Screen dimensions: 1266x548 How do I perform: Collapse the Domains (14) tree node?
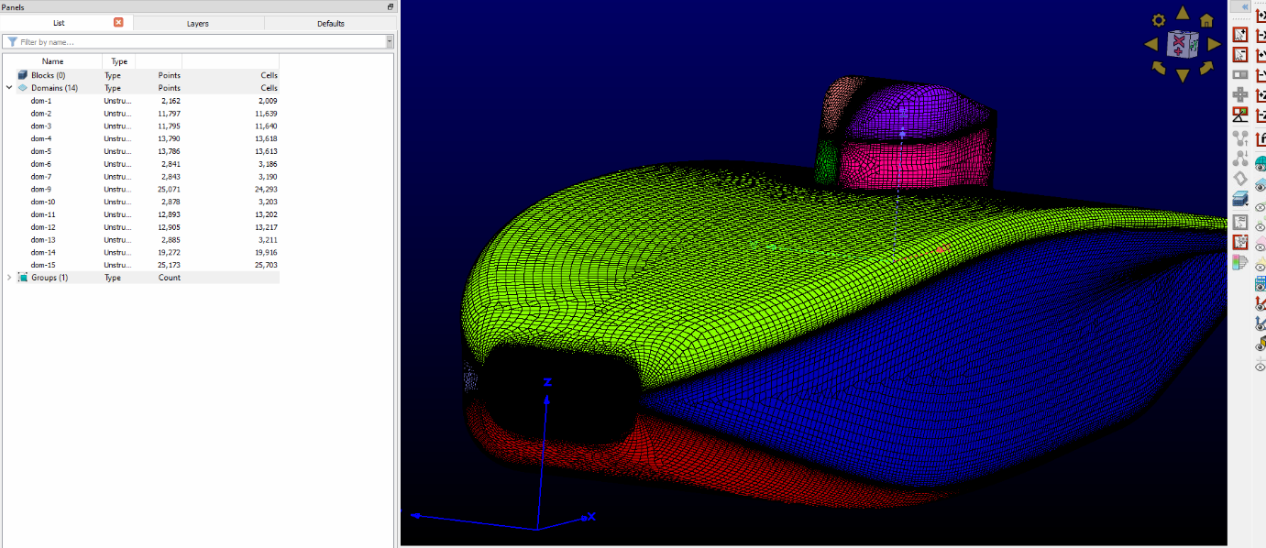pyautogui.click(x=9, y=88)
